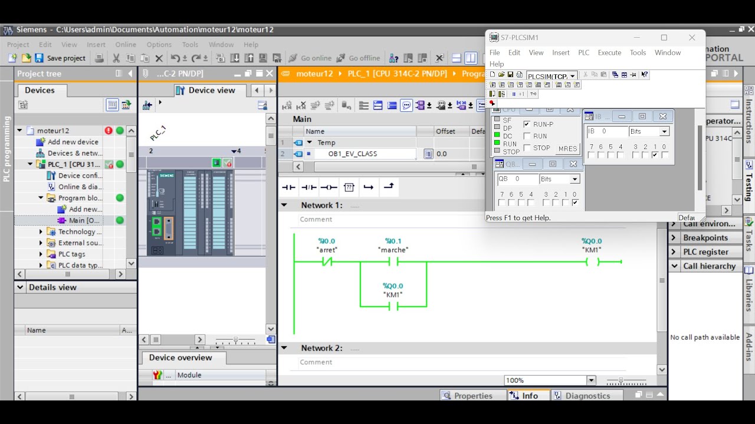Click the close all networks icon
The image size is (755, 424).
(392, 105)
